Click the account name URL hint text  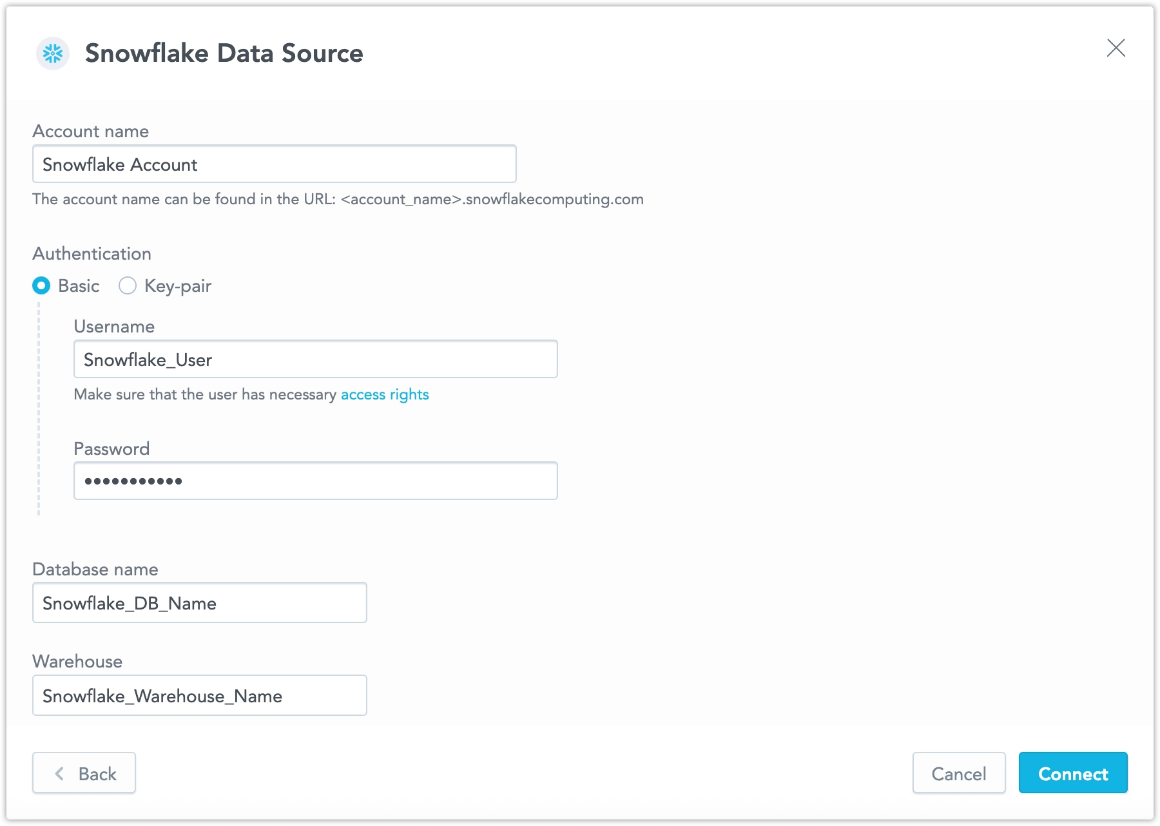coord(338,199)
